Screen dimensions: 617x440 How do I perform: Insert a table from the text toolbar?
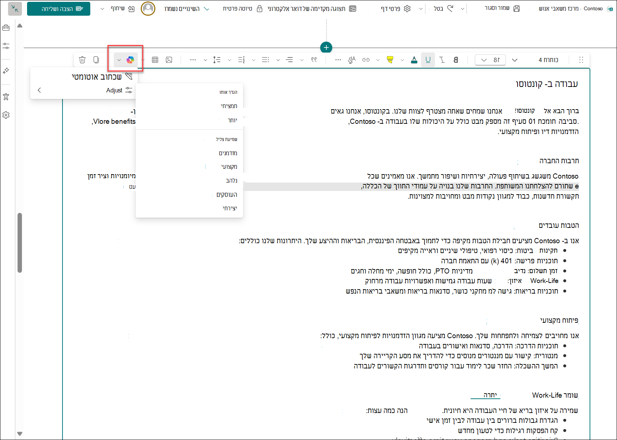pos(155,60)
